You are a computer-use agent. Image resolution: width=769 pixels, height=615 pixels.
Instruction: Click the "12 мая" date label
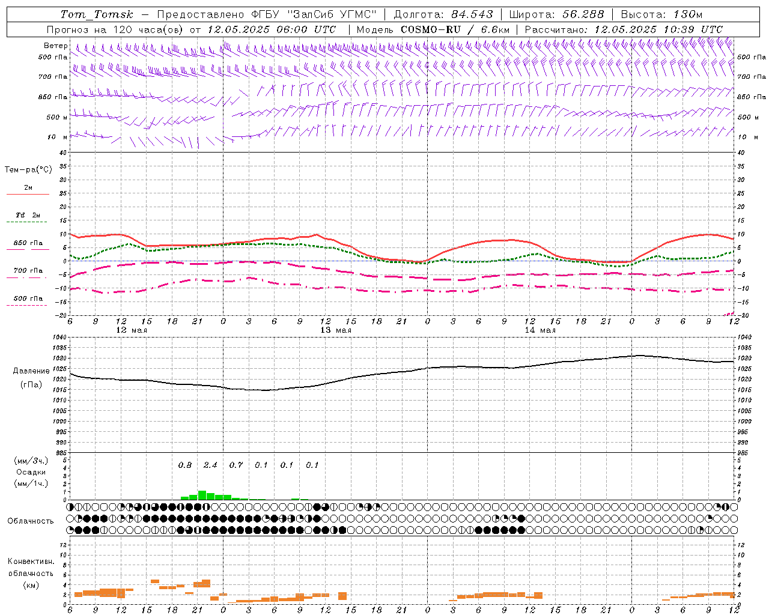(x=132, y=330)
